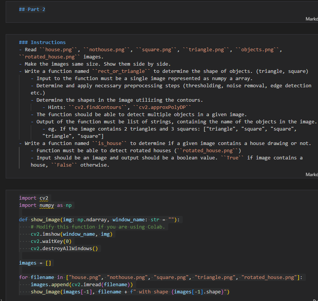
Task: Select ``house.png`` in the Read instruction line
Action: click(x=59, y=50)
